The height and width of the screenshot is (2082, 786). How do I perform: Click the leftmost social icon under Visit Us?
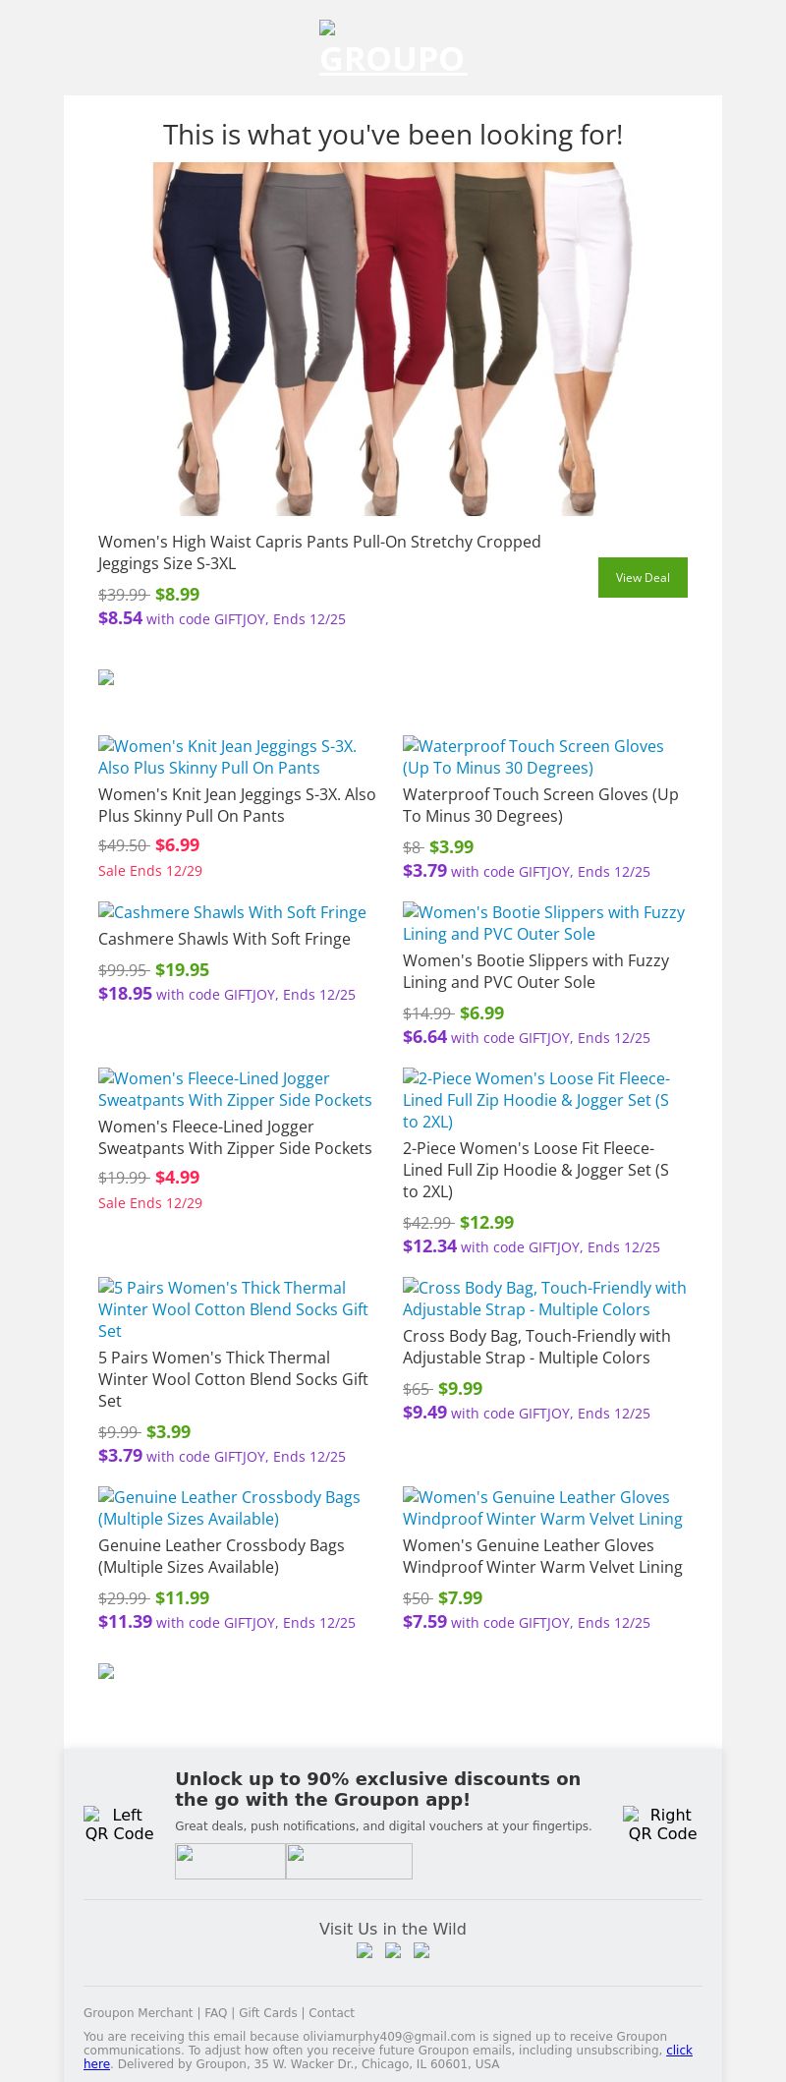click(x=365, y=1951)
